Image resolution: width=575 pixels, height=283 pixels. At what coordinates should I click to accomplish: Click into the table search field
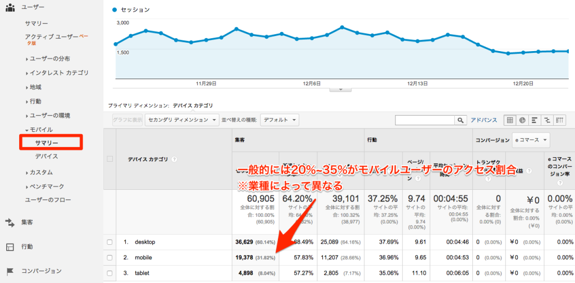pyautogui.click(x=425, y=120)
